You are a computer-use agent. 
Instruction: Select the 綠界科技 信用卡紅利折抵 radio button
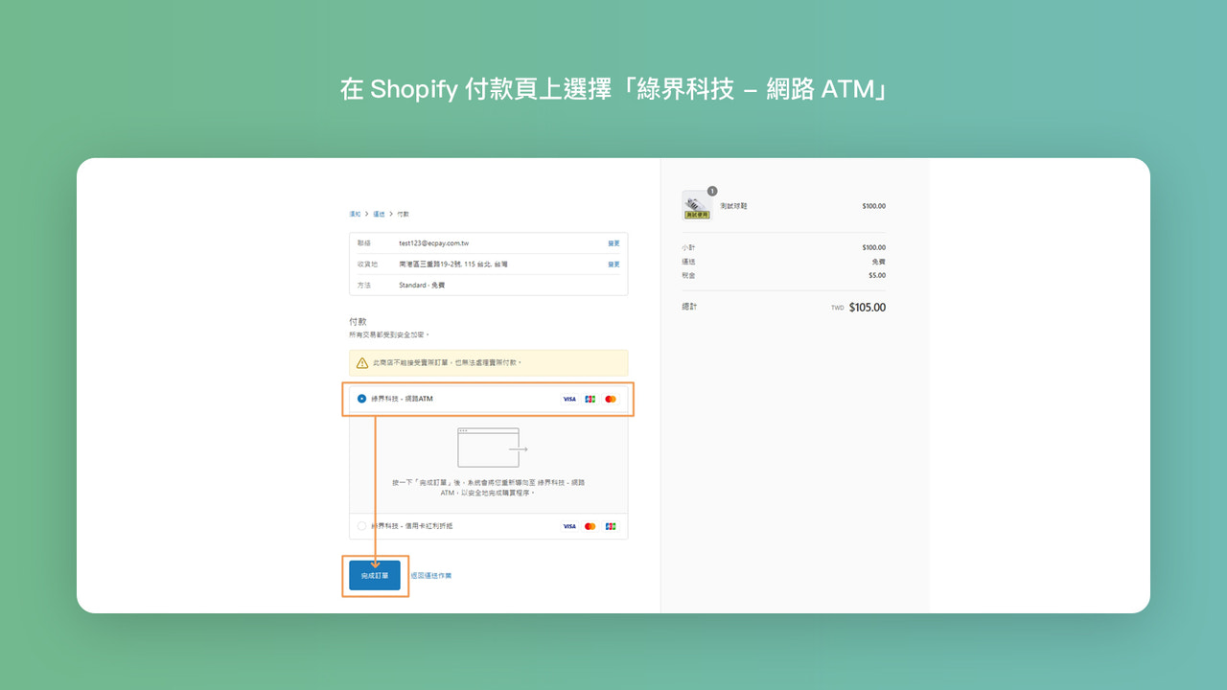361,526
